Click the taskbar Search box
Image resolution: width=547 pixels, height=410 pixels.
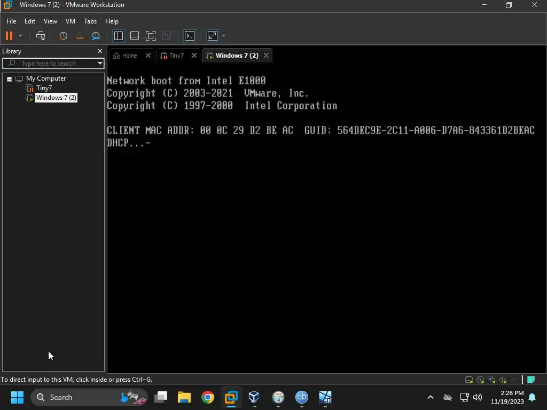point(89,397)
